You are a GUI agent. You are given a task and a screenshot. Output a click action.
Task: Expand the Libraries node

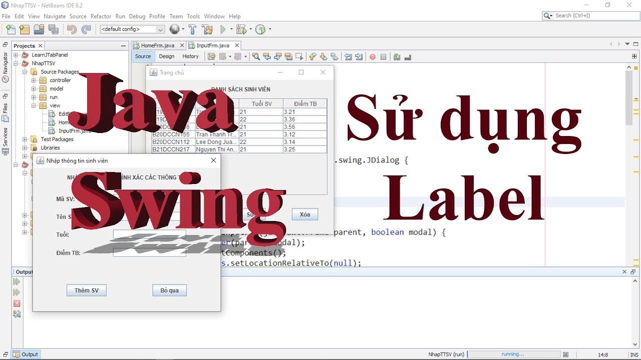click(x=25, y=148)
